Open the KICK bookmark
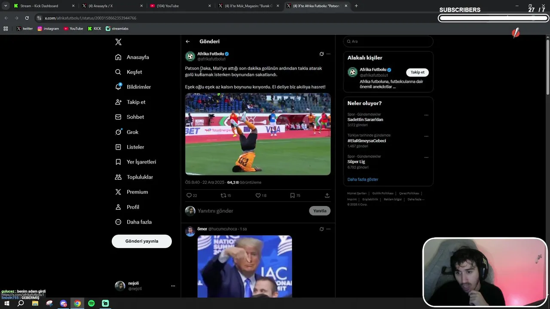This screenshot has width=550, height=309. coord(95,29)
